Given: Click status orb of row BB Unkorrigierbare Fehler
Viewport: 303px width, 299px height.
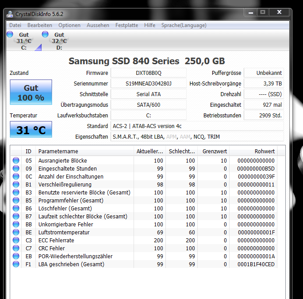Looking at the screenshot, I should (x=16, y=224).
